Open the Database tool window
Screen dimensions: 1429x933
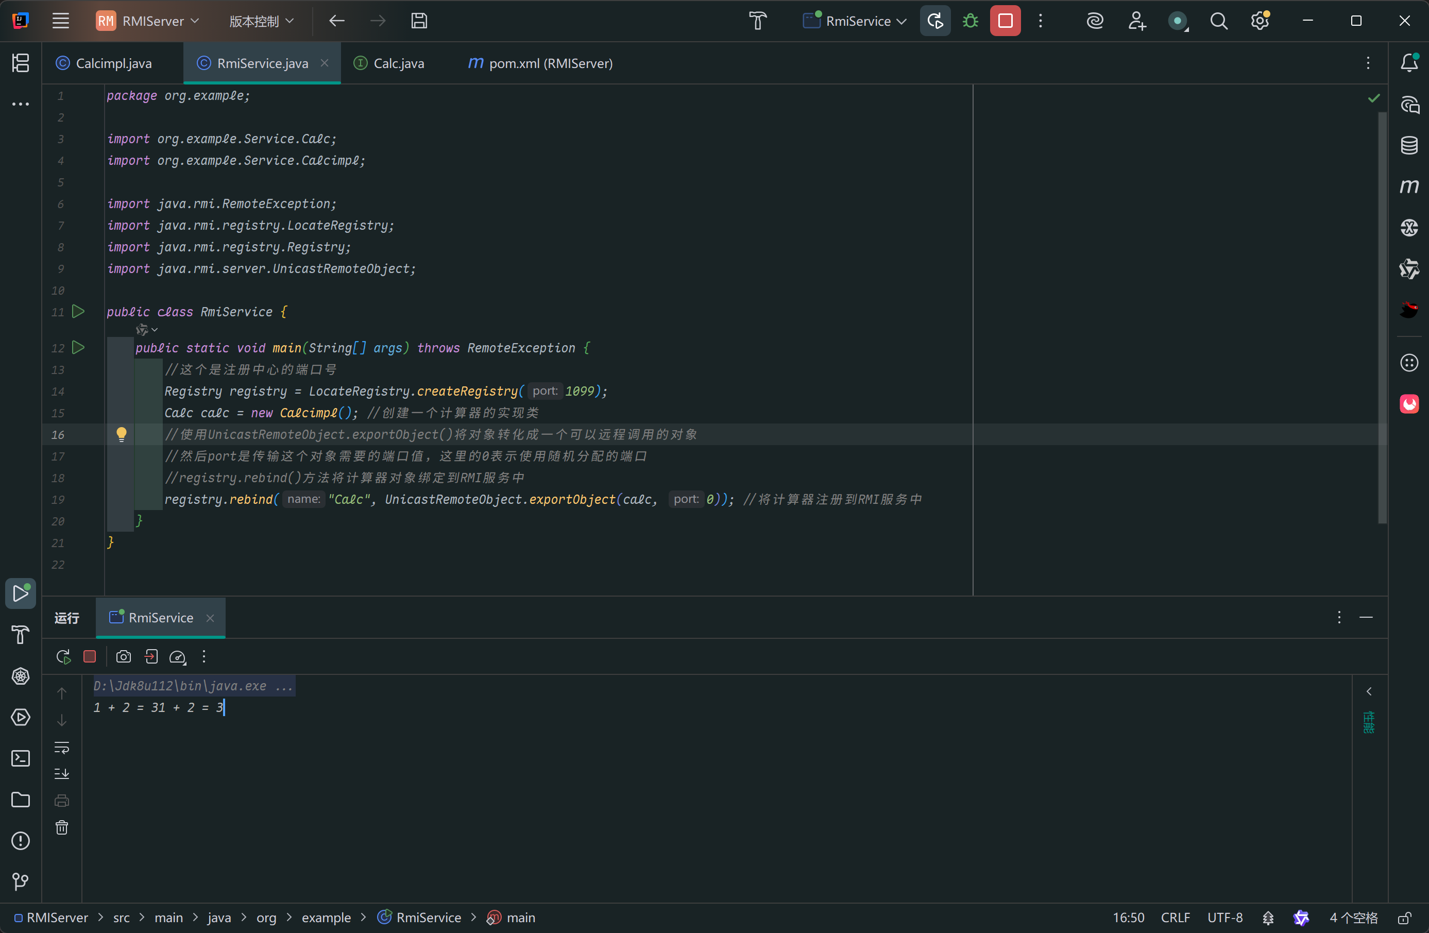coord(1408,145)
